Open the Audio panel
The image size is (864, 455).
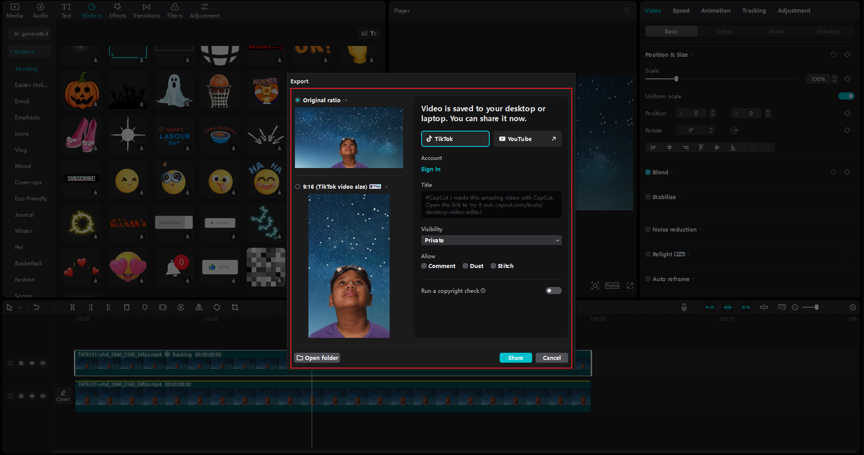pyautogui.click(x=40, y=10)
